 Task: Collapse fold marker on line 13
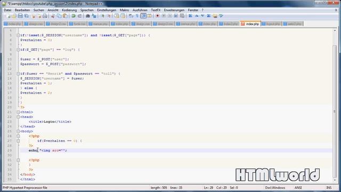pyautogui.click(x=18, y=74)
